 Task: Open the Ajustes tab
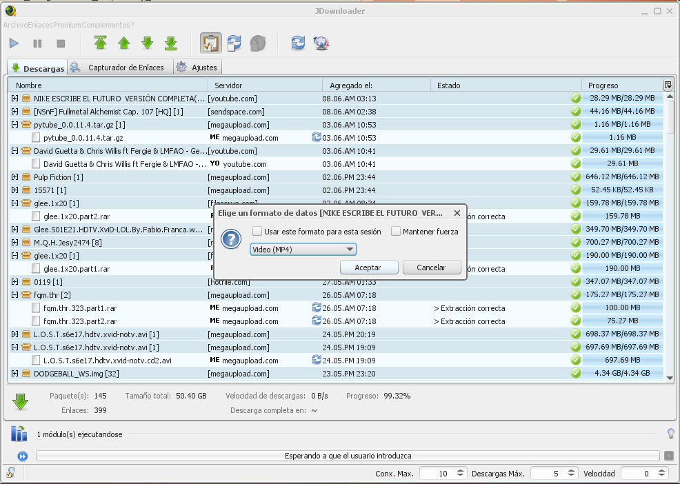coord(198,68)
